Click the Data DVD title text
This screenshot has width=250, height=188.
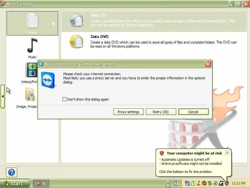[x=99, y=37]
